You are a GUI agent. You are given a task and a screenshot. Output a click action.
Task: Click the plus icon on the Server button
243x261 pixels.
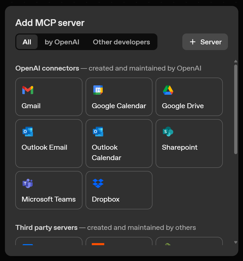click(x=192, y=42)
